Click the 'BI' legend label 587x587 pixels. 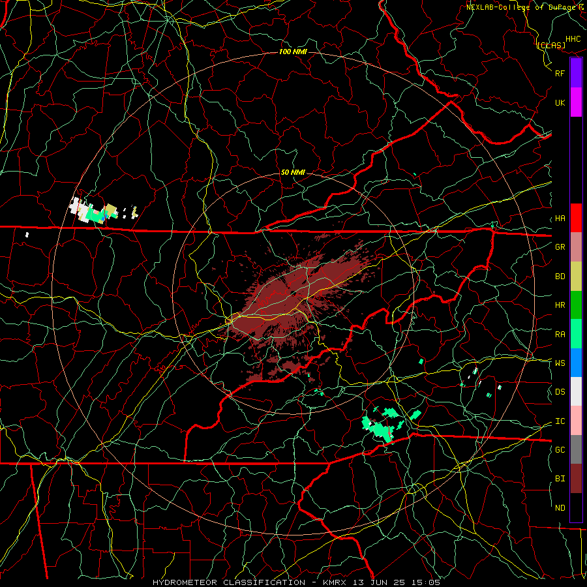pos(560,479)
